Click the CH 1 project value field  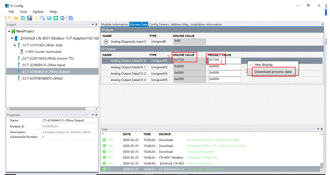pos(225,67)
